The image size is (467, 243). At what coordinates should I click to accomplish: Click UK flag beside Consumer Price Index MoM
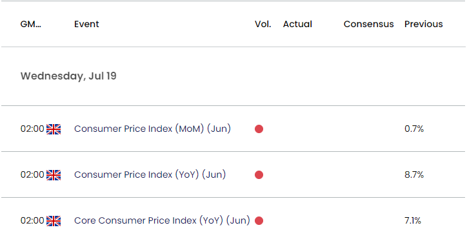tap(54, 129)
